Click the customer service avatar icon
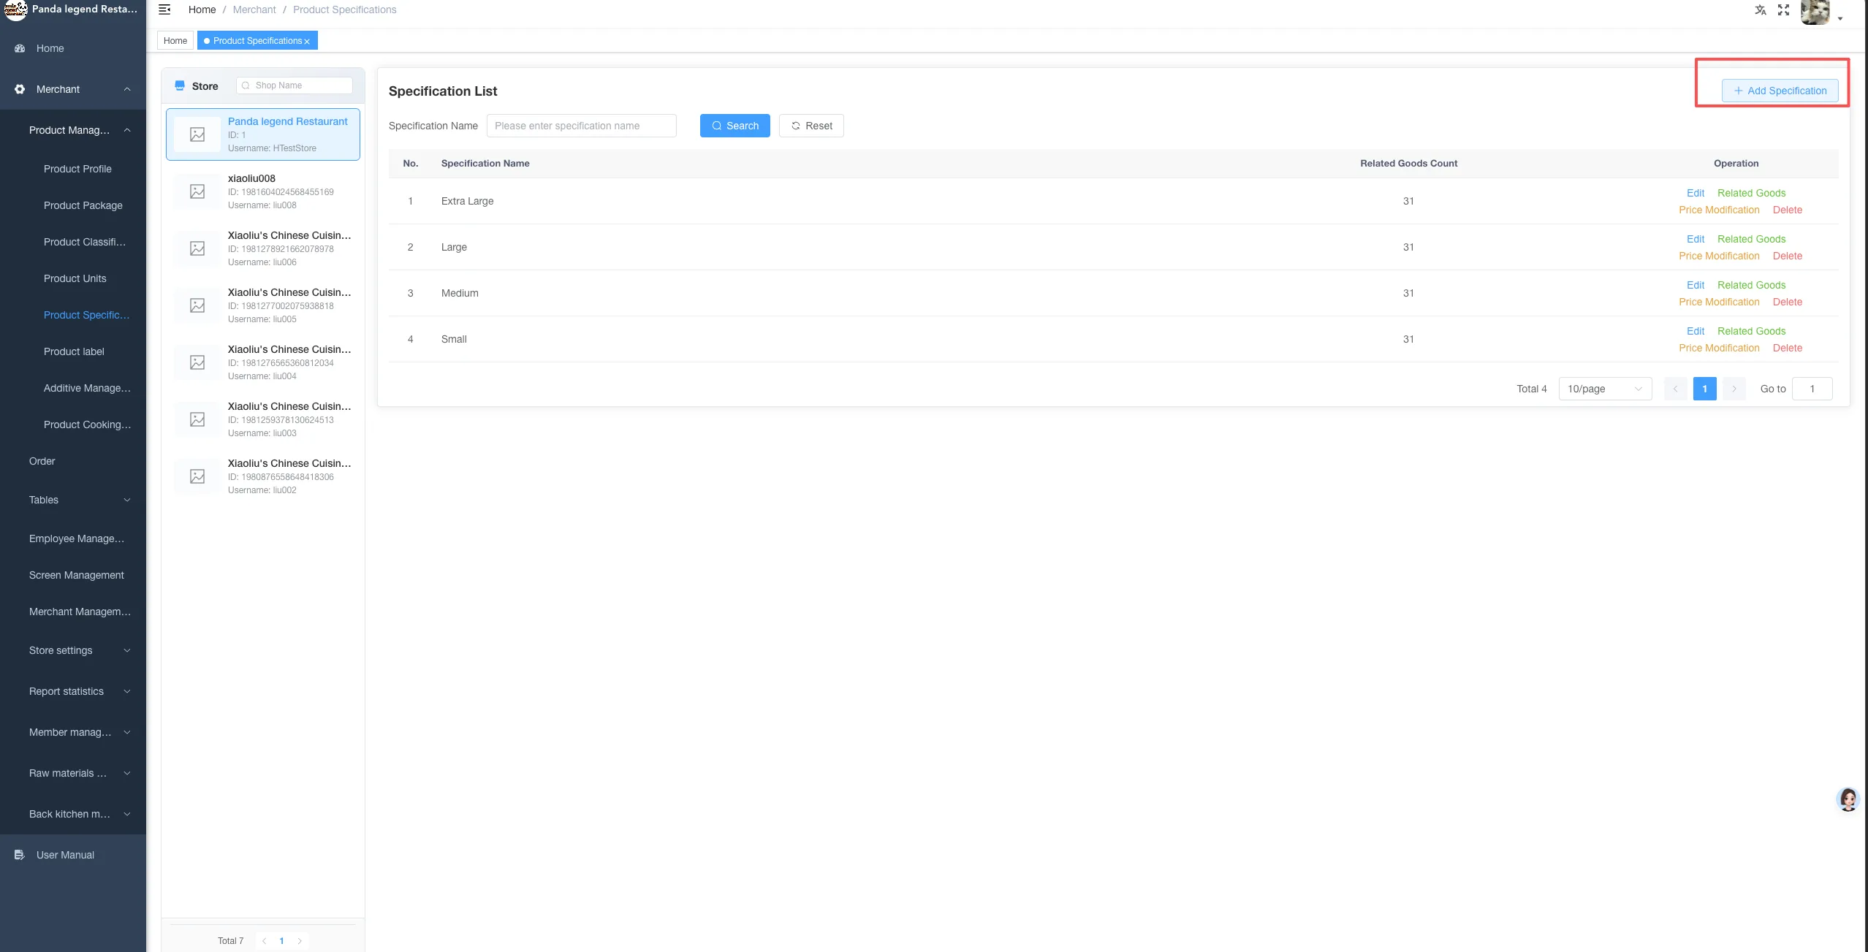Viewport: 1868px width, 952px height. click(x=1848, y=800)
